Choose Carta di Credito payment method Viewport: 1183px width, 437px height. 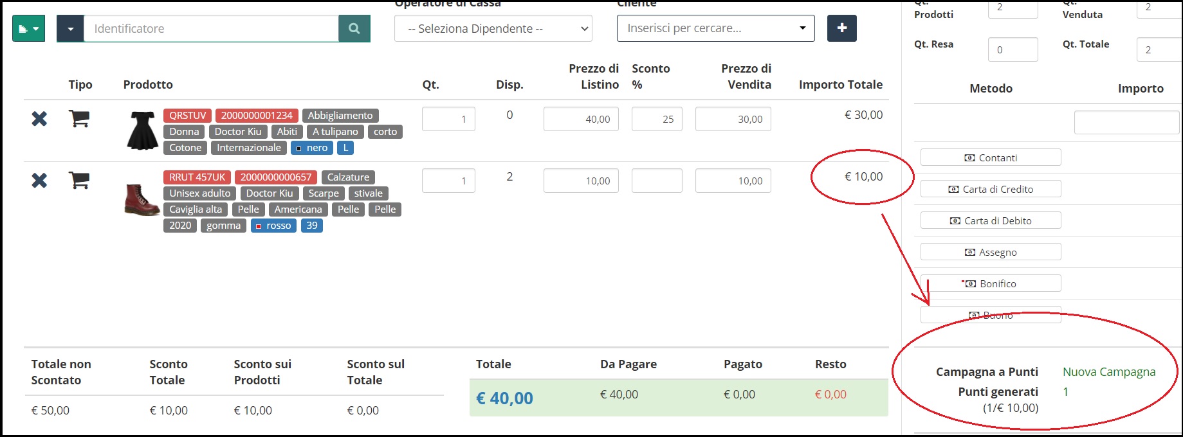991,189
